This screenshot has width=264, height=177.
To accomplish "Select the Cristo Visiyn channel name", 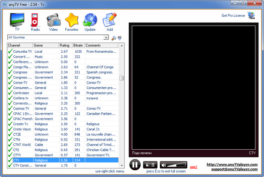I will pos(22,129).
